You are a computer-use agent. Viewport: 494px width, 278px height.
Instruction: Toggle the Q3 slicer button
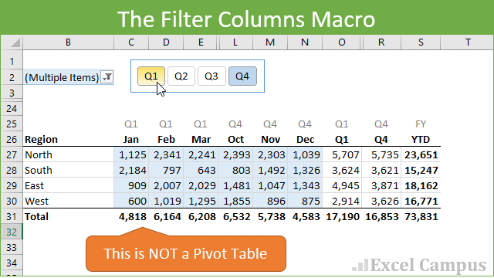pyautogui.click(x=211, y=76)
